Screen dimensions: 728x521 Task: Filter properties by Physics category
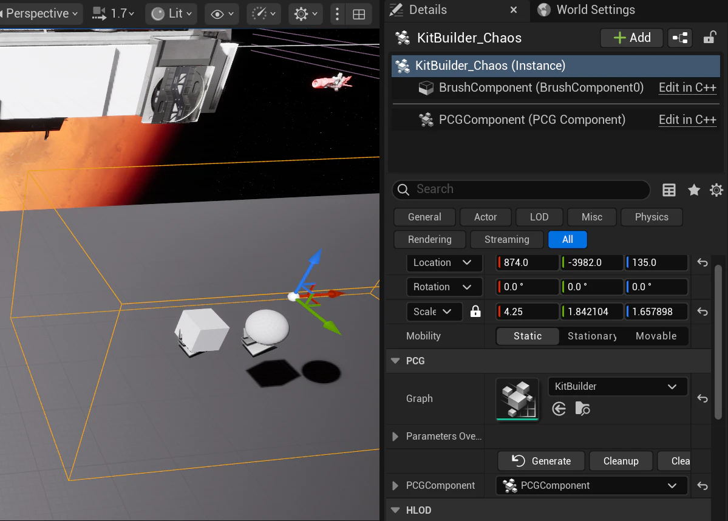point(651,217)
